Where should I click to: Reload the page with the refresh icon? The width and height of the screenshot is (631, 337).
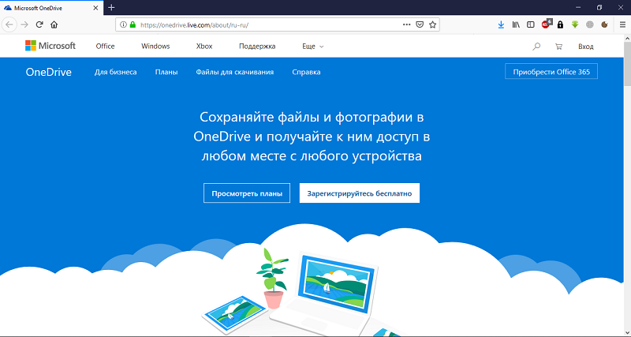(x=39, y=24)
